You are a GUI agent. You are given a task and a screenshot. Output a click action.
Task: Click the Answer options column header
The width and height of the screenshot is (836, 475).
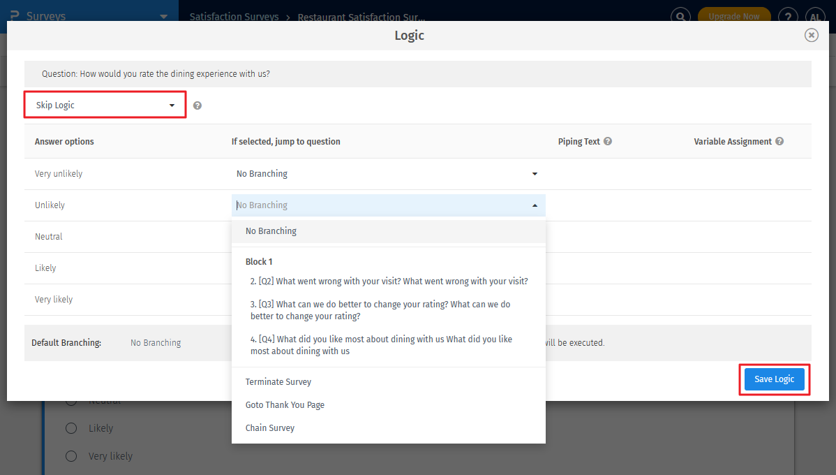click(64, 141)
